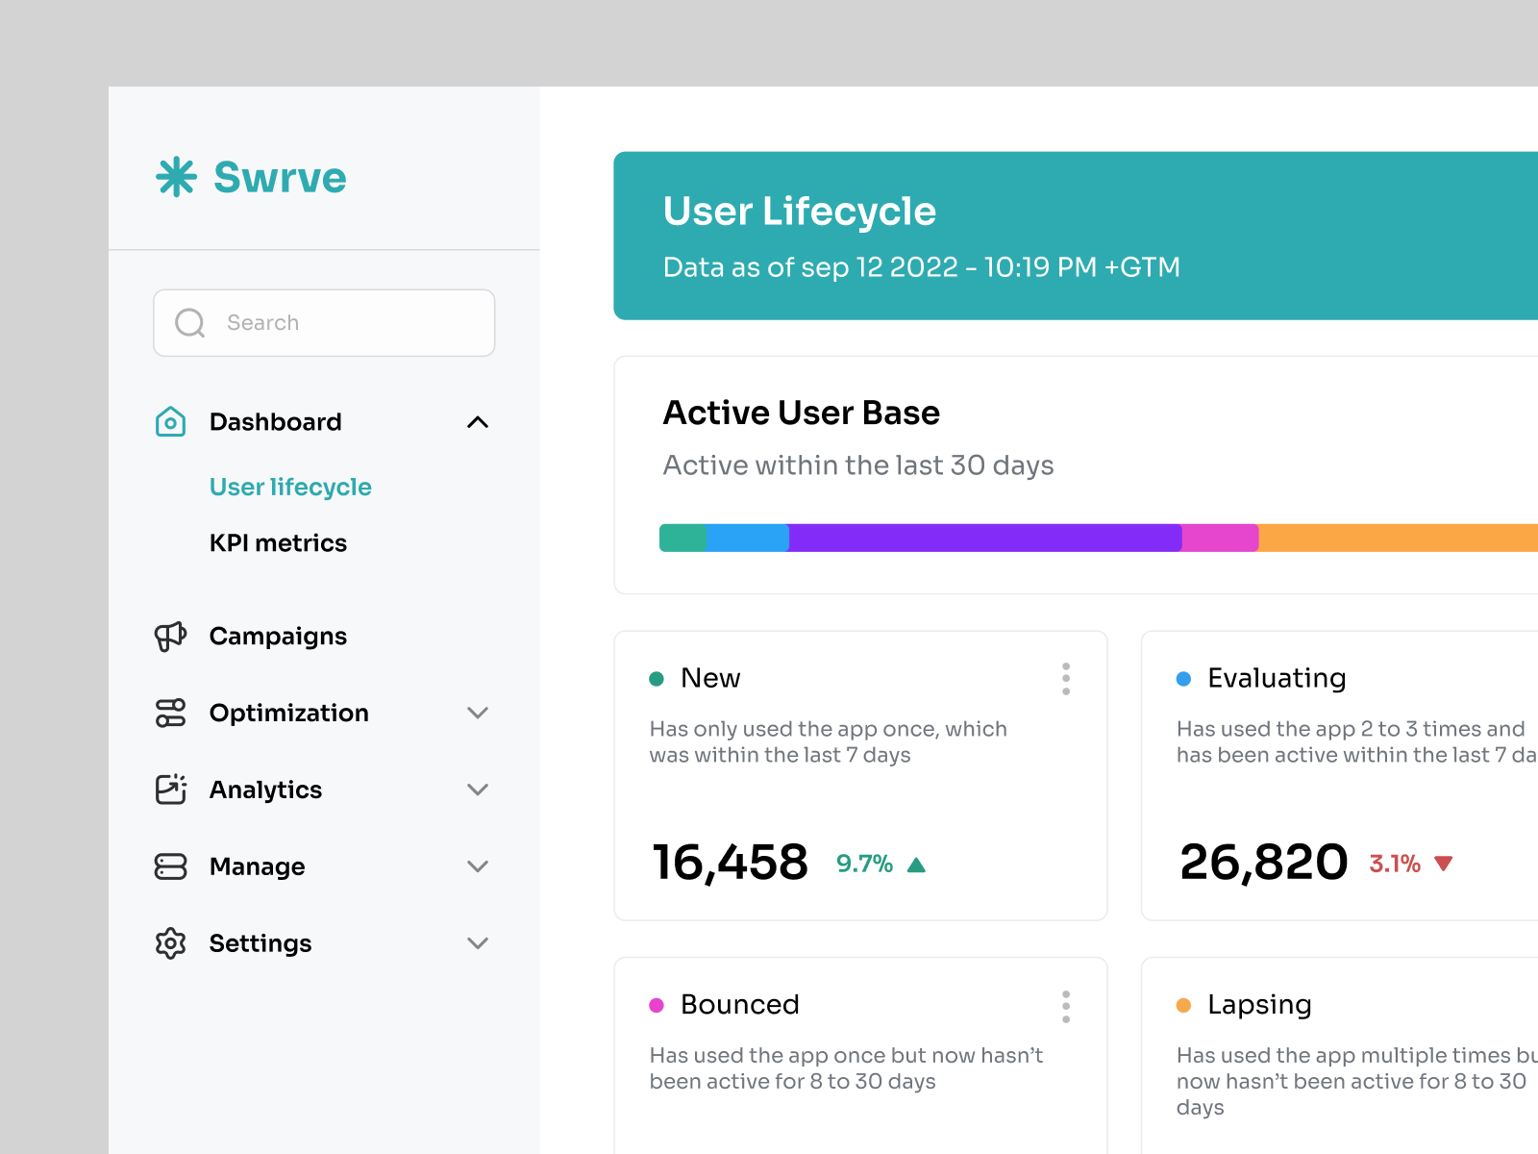Select the Evaluating segment status dot
This screenshot has width=1538, height=1154.
[1182, 678]
